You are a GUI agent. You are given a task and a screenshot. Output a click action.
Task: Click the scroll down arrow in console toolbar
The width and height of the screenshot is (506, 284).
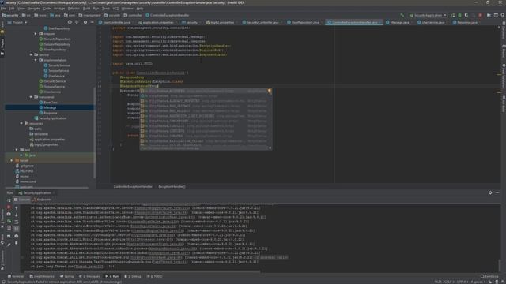click(17, 215)
